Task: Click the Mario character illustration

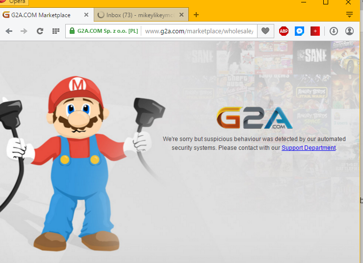Action: [78, 164]
